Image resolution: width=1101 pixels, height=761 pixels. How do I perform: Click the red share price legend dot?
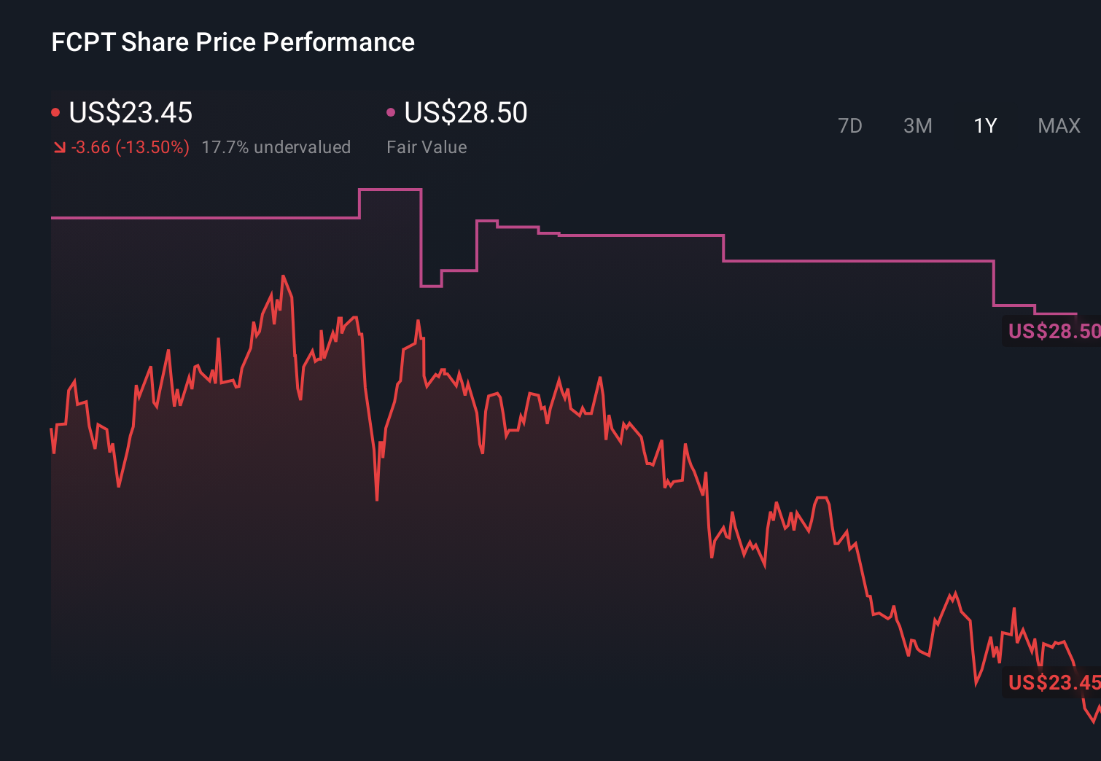click(x=56, y=111)
